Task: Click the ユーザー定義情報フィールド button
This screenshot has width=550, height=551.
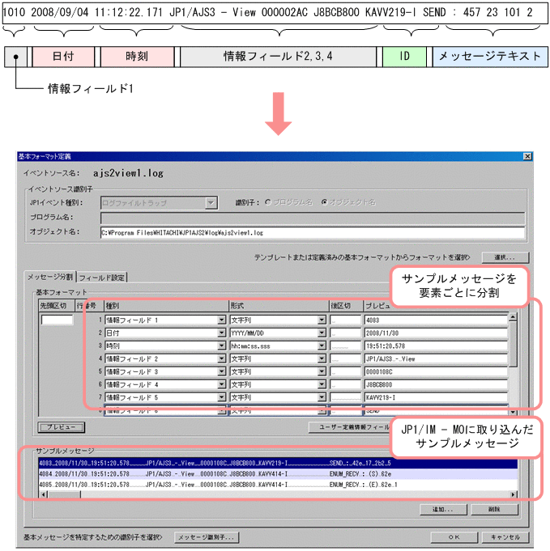Action: (349, 427)
